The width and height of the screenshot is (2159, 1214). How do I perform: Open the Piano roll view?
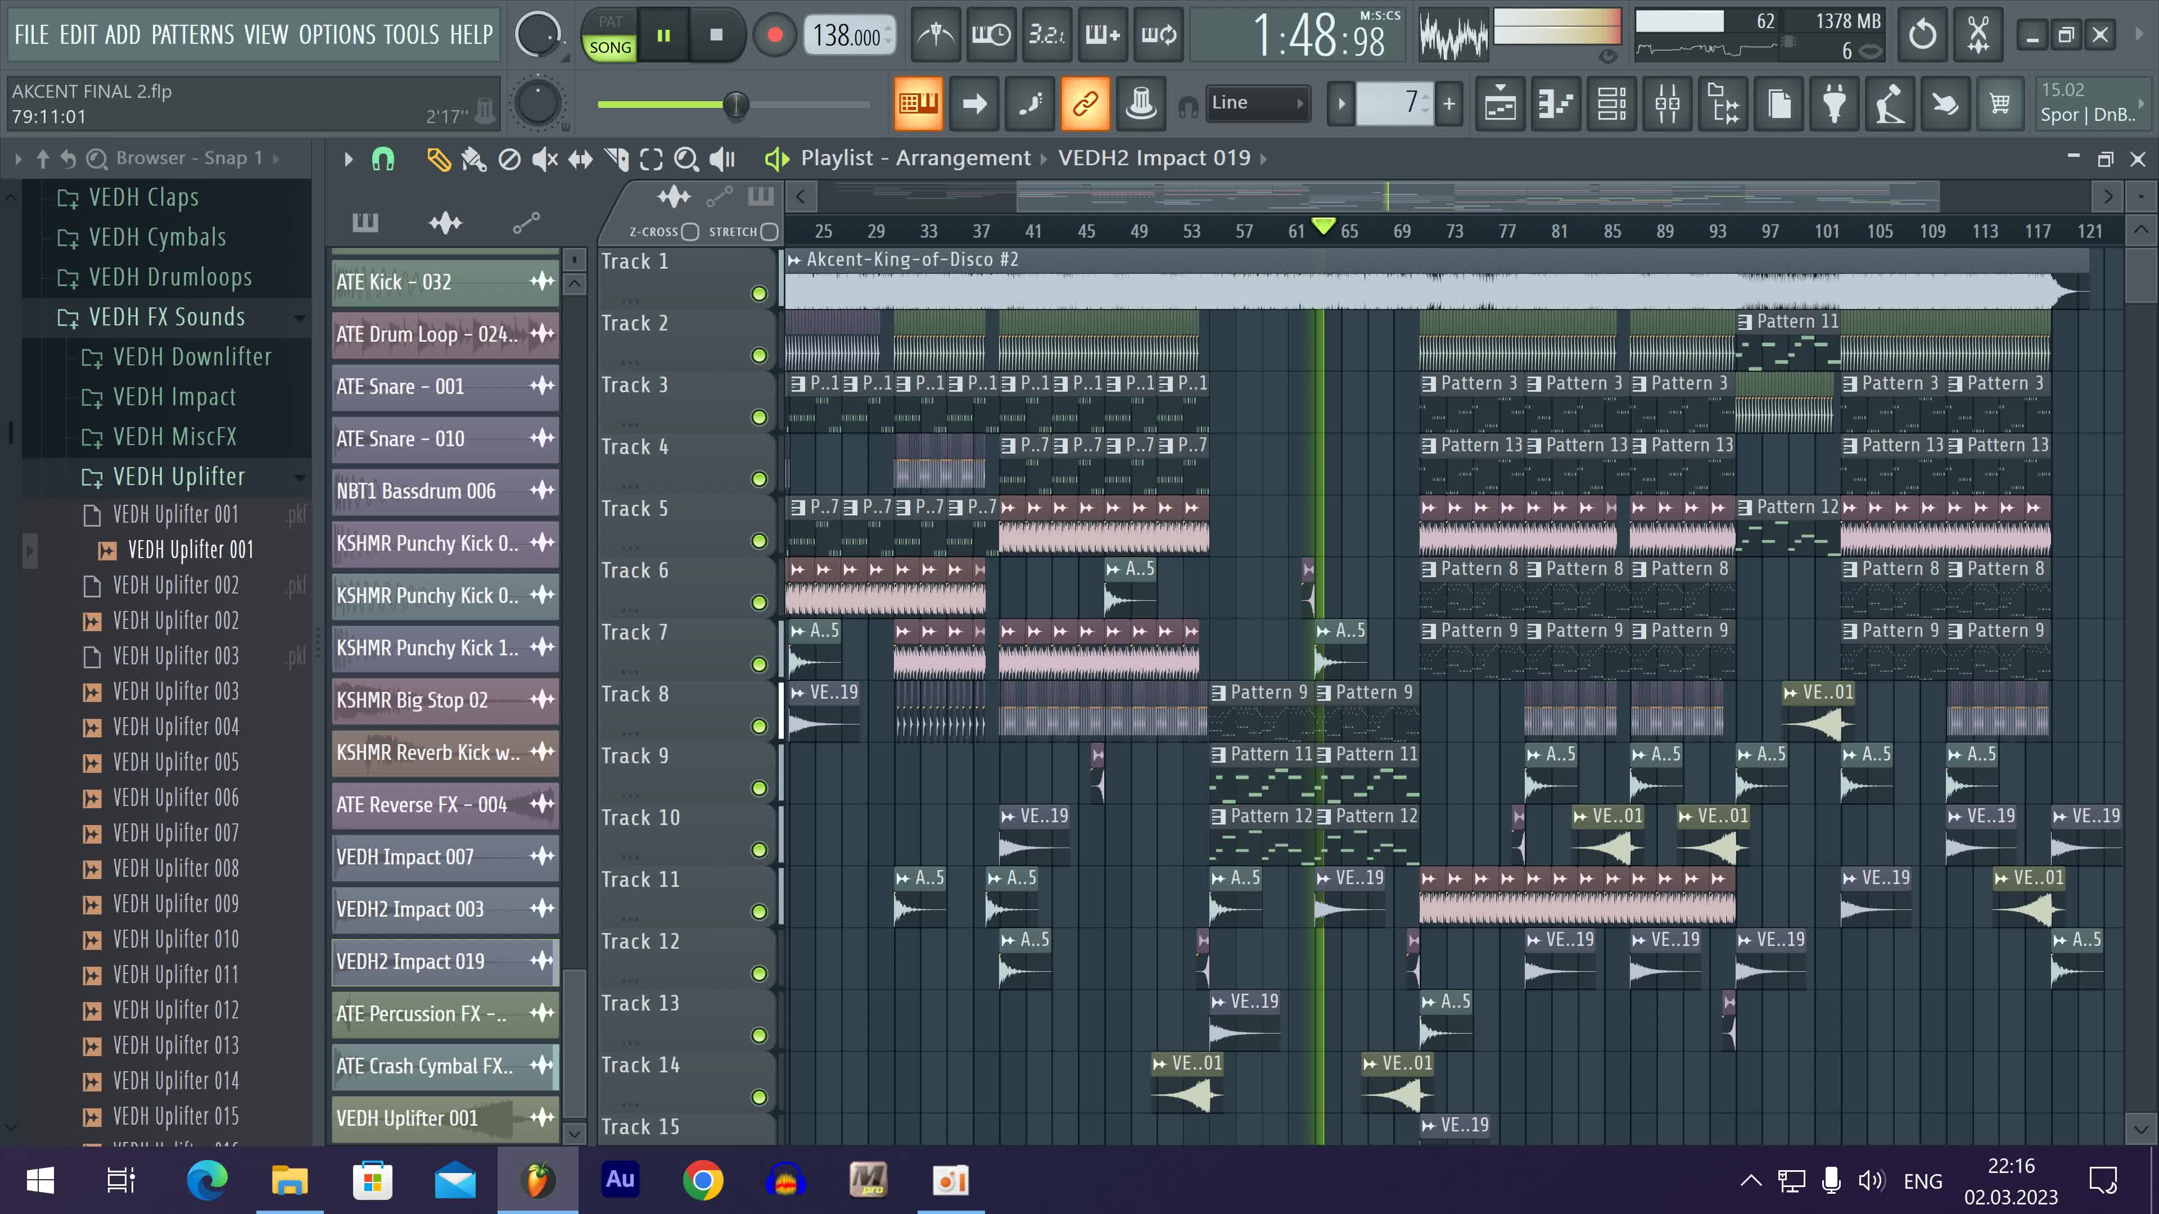pos(1556,104)
